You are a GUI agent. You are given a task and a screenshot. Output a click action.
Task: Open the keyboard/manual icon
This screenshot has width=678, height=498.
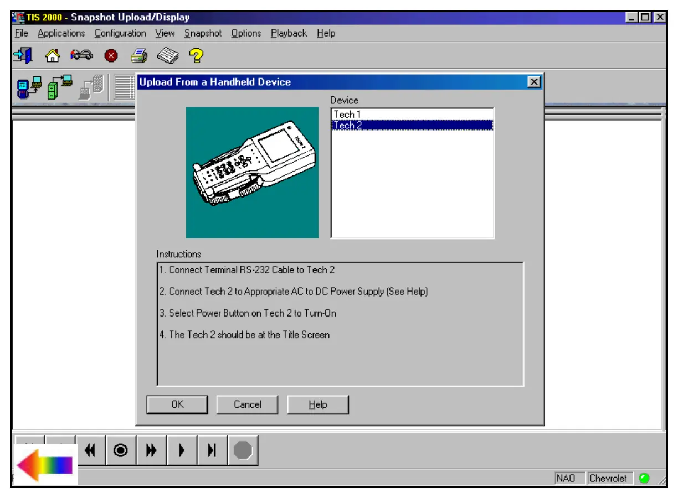point(168,56)
